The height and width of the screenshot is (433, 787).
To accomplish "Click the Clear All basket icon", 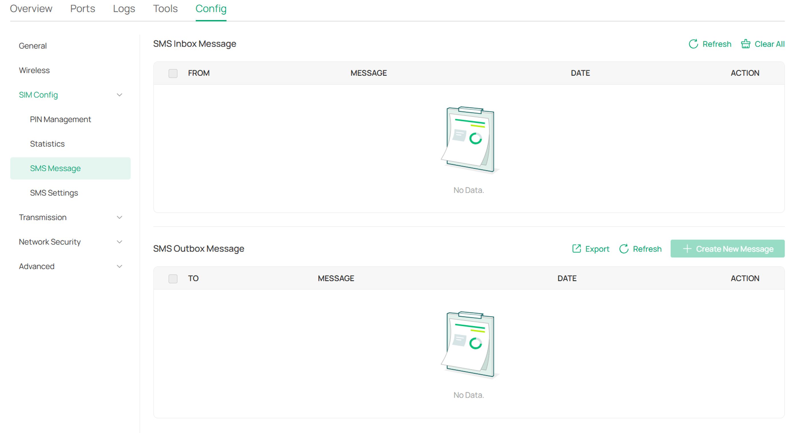I will 745,44.
